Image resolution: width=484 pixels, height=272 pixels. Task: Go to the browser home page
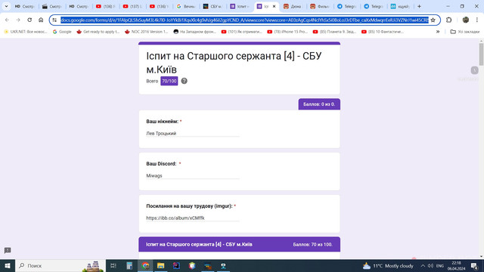point(41,20)
